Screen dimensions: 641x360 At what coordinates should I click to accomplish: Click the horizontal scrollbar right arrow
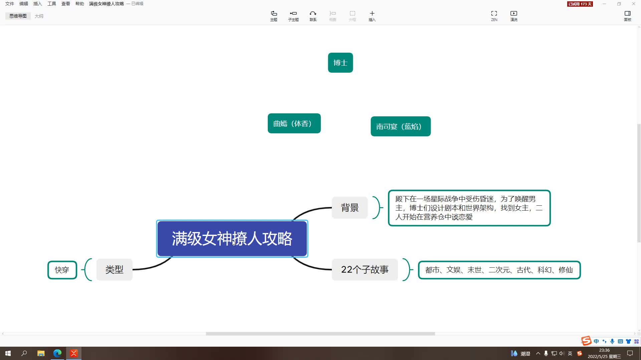[635, 334]
